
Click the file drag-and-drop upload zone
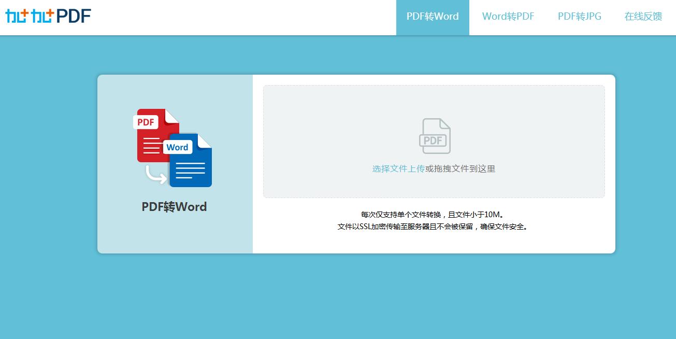(434, 141)
